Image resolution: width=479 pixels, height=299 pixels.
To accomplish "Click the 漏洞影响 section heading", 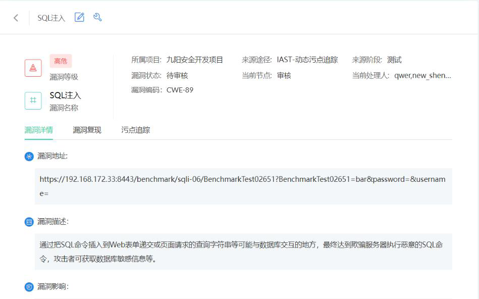I will click(53, 286).
